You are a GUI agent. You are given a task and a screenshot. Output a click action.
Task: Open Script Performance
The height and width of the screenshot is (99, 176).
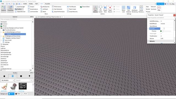[x=58, y=12]
